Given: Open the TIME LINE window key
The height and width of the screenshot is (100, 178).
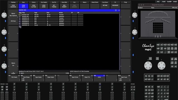Looking at the screenshot, I should pyautogui.click(x=169, y=52).
